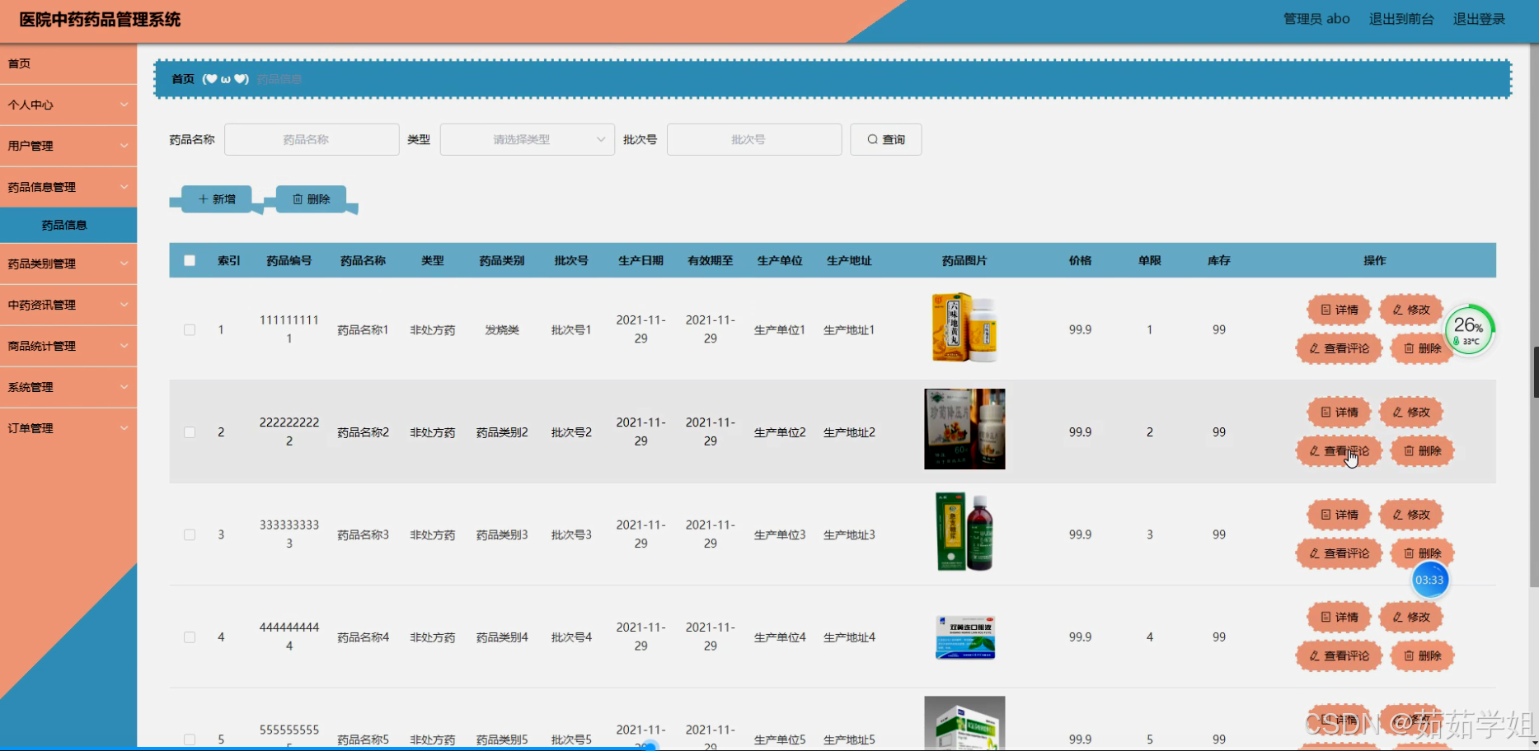Open 详情 for 药品名称1 row
The image size is (1539, 751).
(x=1338, y=310)
